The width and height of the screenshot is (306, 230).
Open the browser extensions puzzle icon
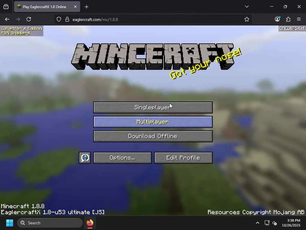(x=288, y=19)
